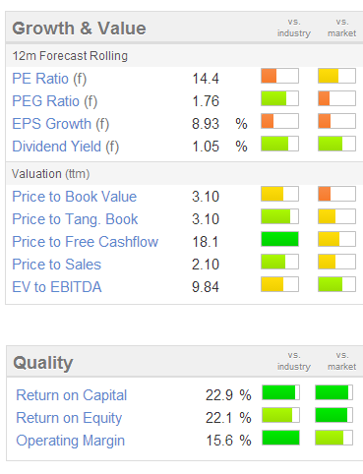
Task: Click Return on Capital vs. industry bar
Action: (x=281, y=392)
